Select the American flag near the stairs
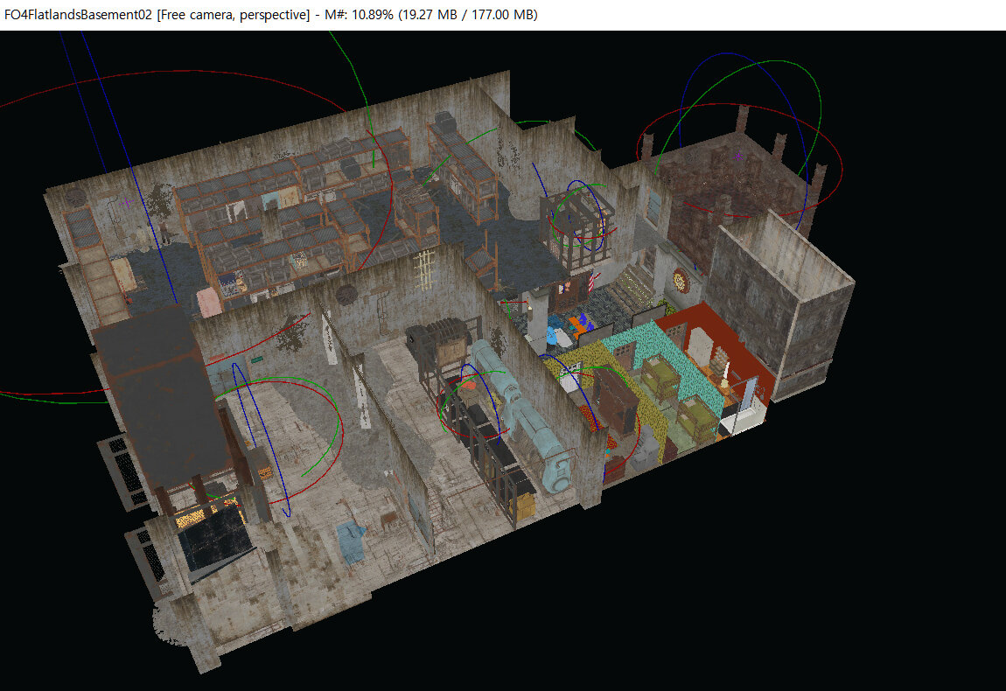Image resolution: width=1006 pixels, height=691 pixels. [x=591, y=283]
